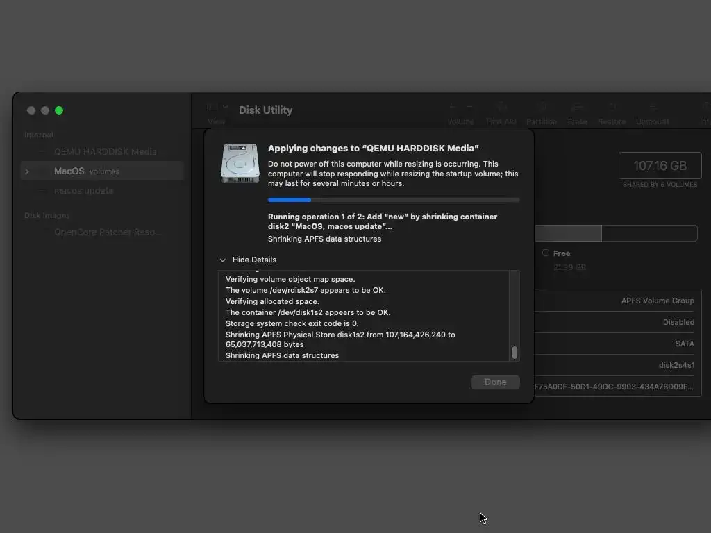
Task: Click the details log scrollbar thumb
Action: pyautogui.click(x=515, y=352)
